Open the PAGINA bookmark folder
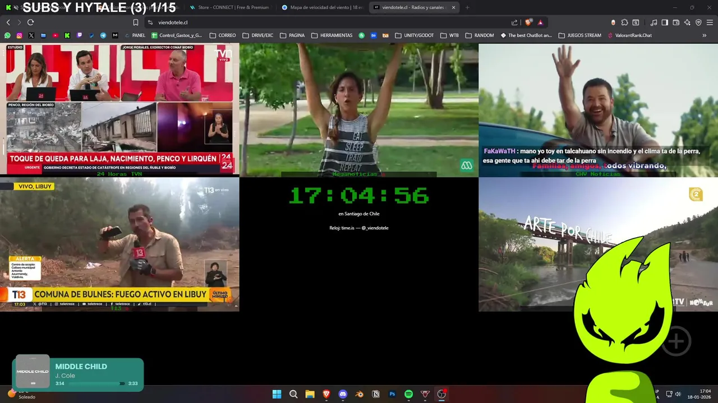The width and height of the screenshot is (718, 403). point(292,35)
